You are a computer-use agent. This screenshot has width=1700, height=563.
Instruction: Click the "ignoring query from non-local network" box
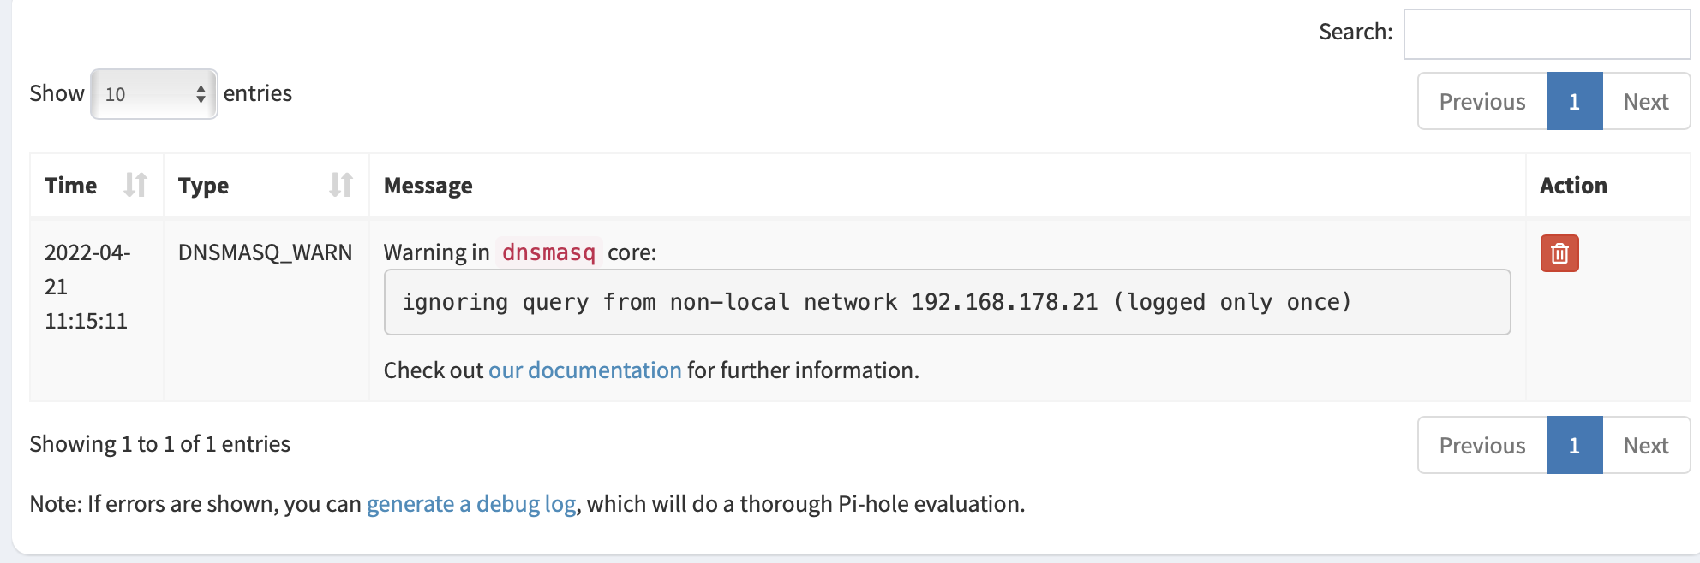point(946,302)
